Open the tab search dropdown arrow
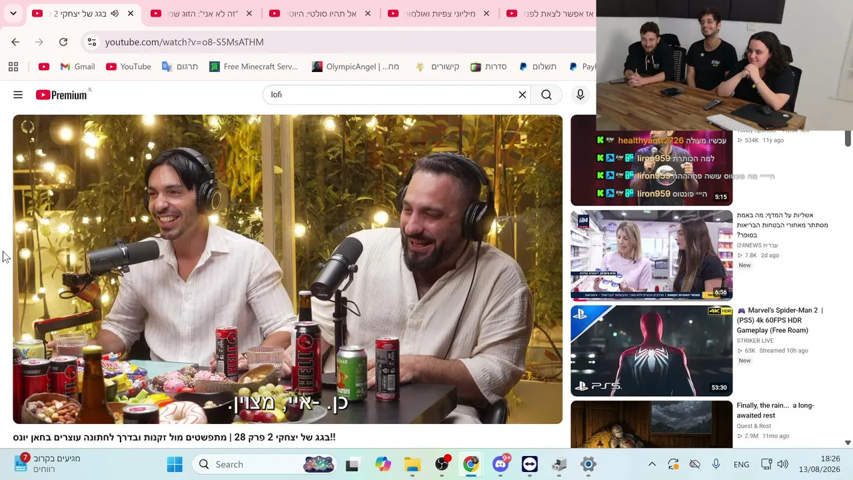Screen dimensions: 853x480 13,13
